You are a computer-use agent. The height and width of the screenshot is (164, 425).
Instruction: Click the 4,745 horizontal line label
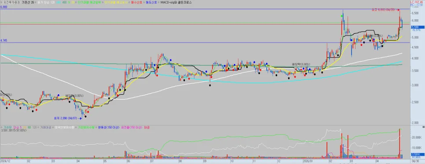(4, 40)
